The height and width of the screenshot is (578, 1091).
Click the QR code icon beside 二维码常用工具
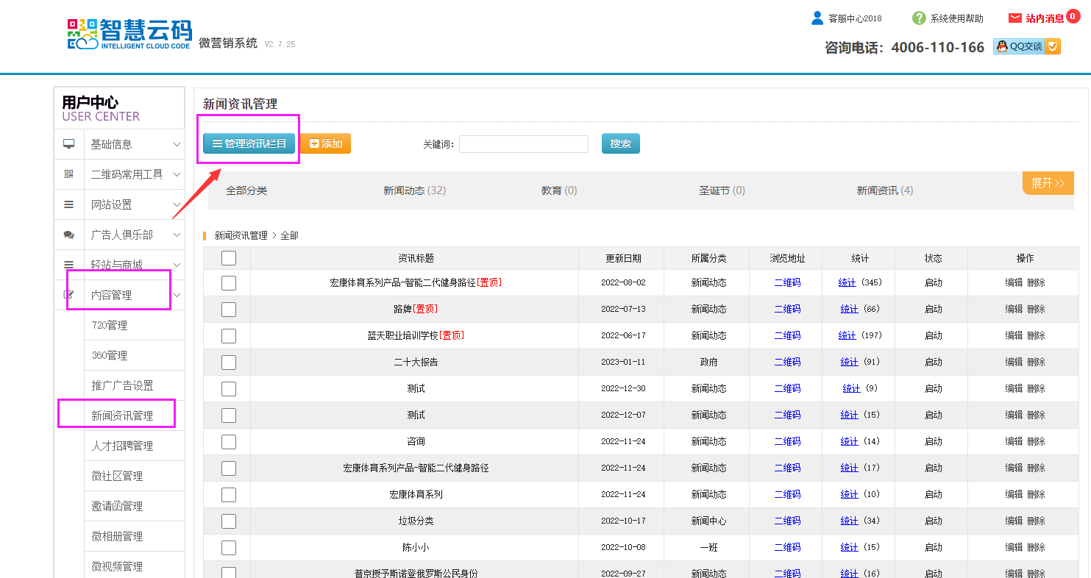68,174
